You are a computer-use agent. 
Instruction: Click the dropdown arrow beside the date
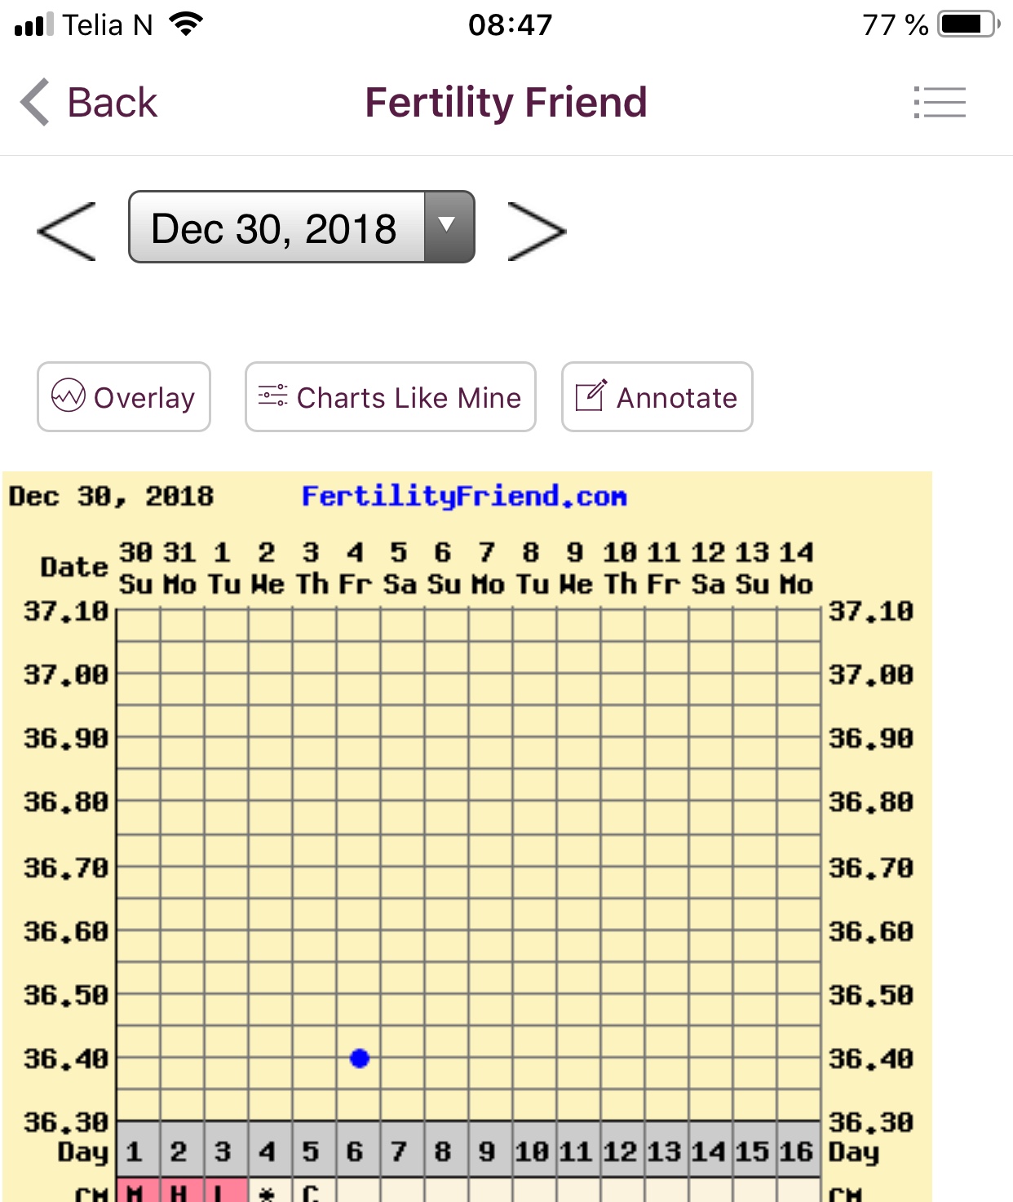(x=448, y=226)
